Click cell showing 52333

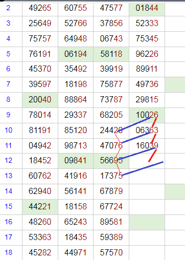coord(147,24)
